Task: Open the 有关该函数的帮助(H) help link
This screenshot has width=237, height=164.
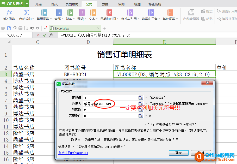Action: tap(73, 153)
